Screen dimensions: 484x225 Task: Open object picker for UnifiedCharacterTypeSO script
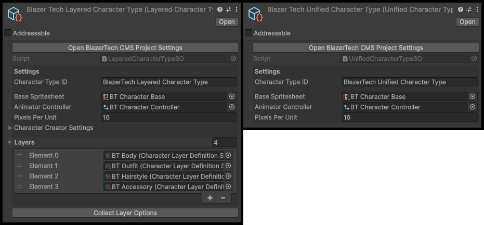(474, 58)
